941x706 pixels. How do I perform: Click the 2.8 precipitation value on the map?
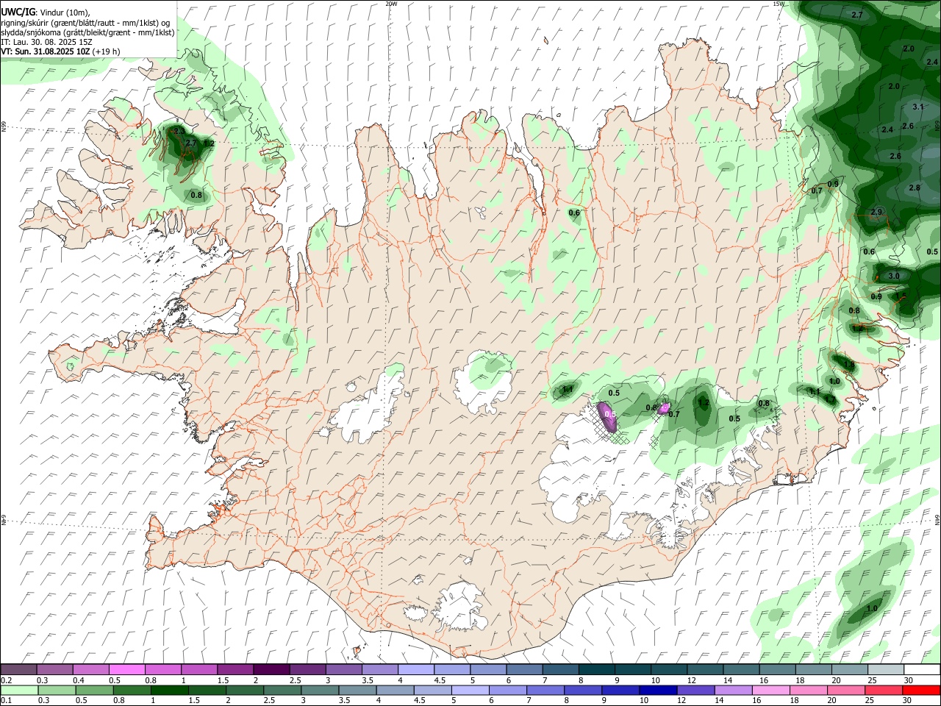[915, 188]
